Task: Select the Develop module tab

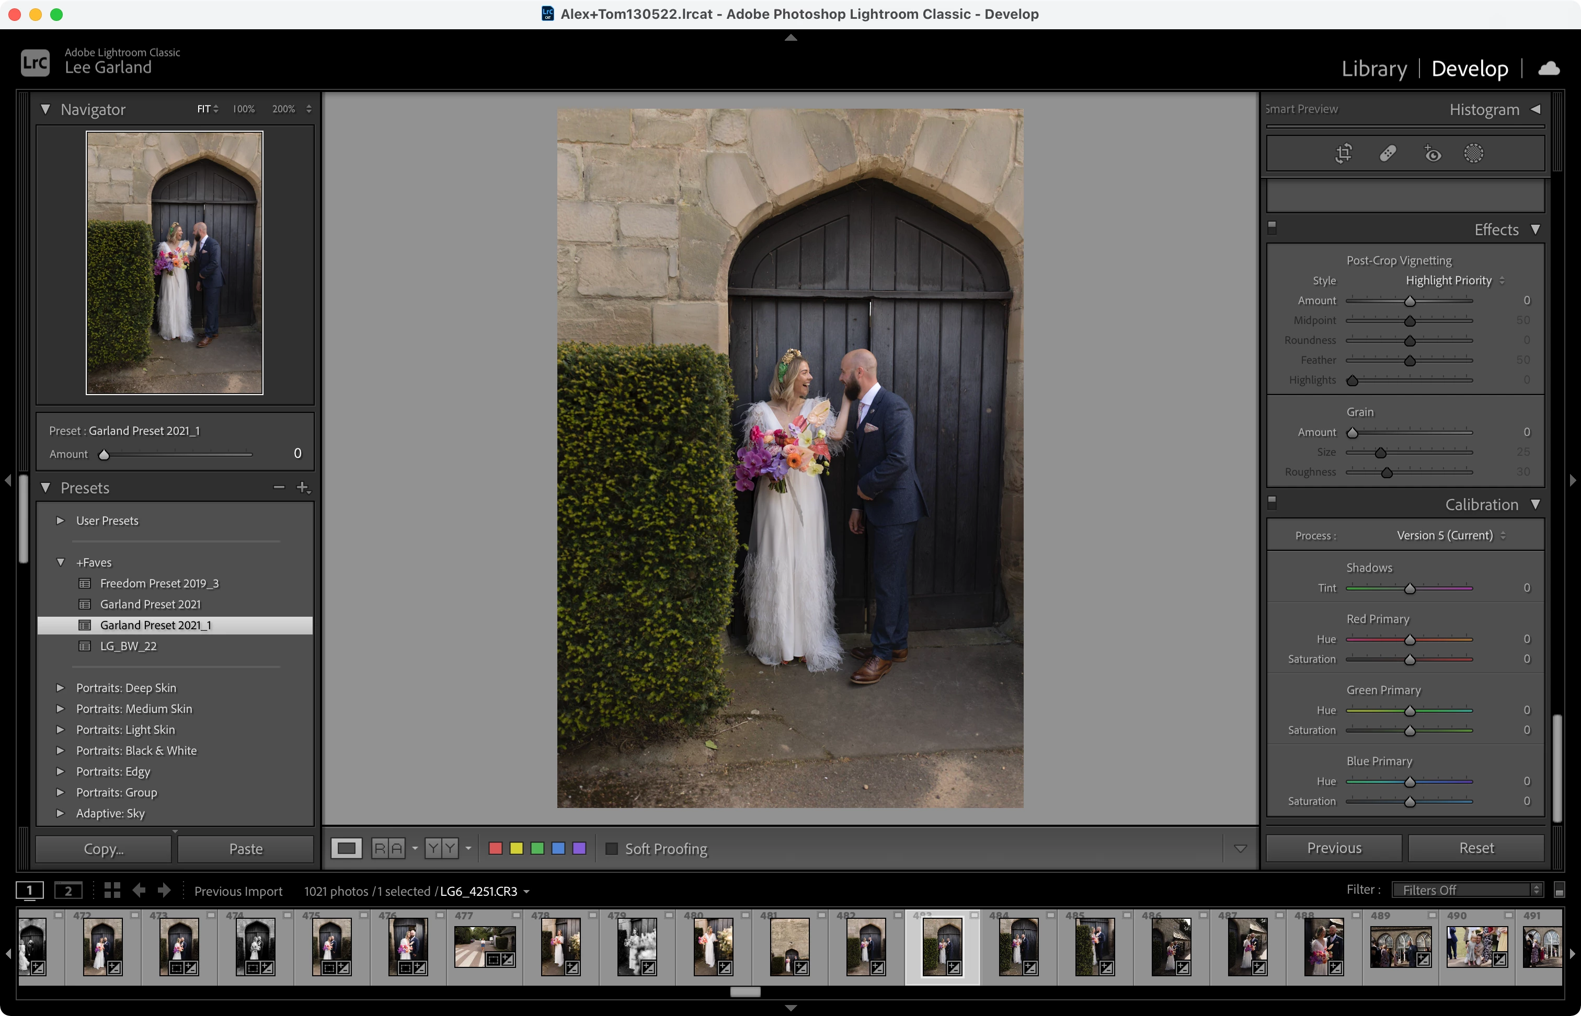Action: (x=1470, y=68)
